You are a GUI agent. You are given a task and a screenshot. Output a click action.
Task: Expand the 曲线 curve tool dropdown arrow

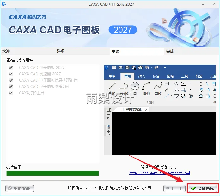pyautogui.click(x=158, y=97)
